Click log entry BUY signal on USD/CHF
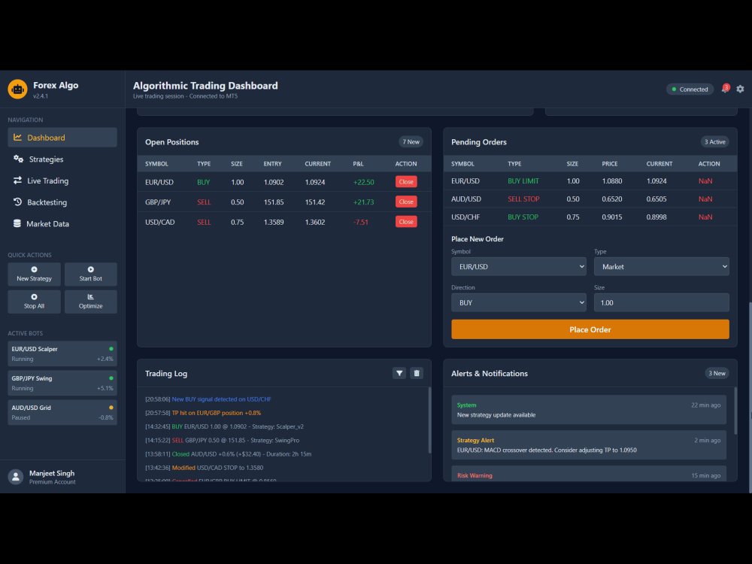The image size is (752, 564). coord(208,399)
